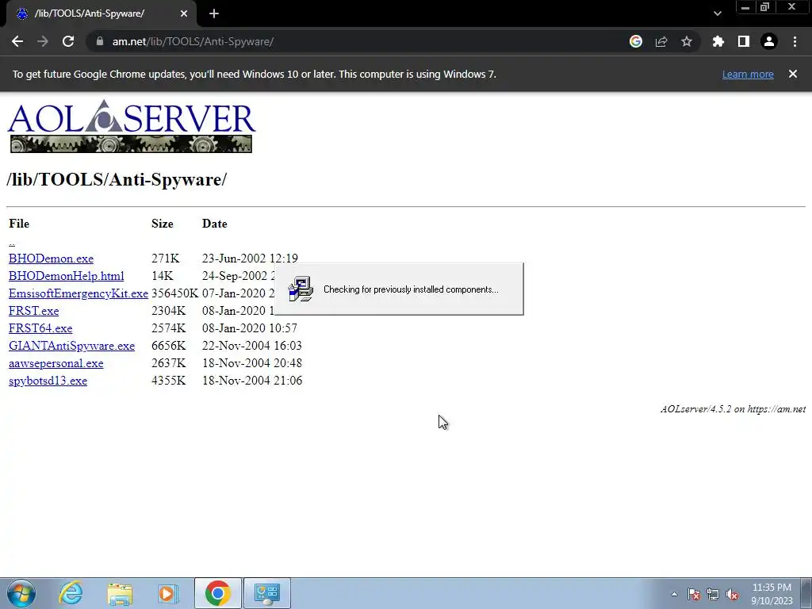Open the Chrome profile avatar
This screenshot has height=609, width=812.
point(769,41)
